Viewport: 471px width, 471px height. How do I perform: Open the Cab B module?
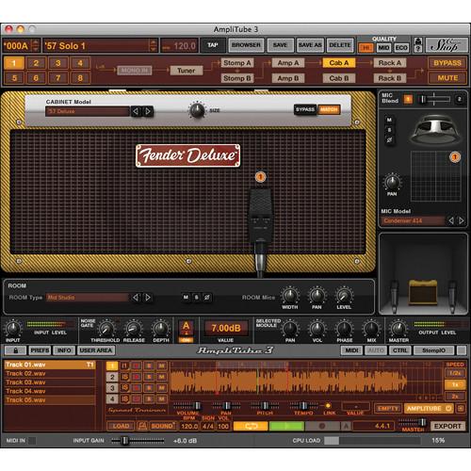pos(339,78)
